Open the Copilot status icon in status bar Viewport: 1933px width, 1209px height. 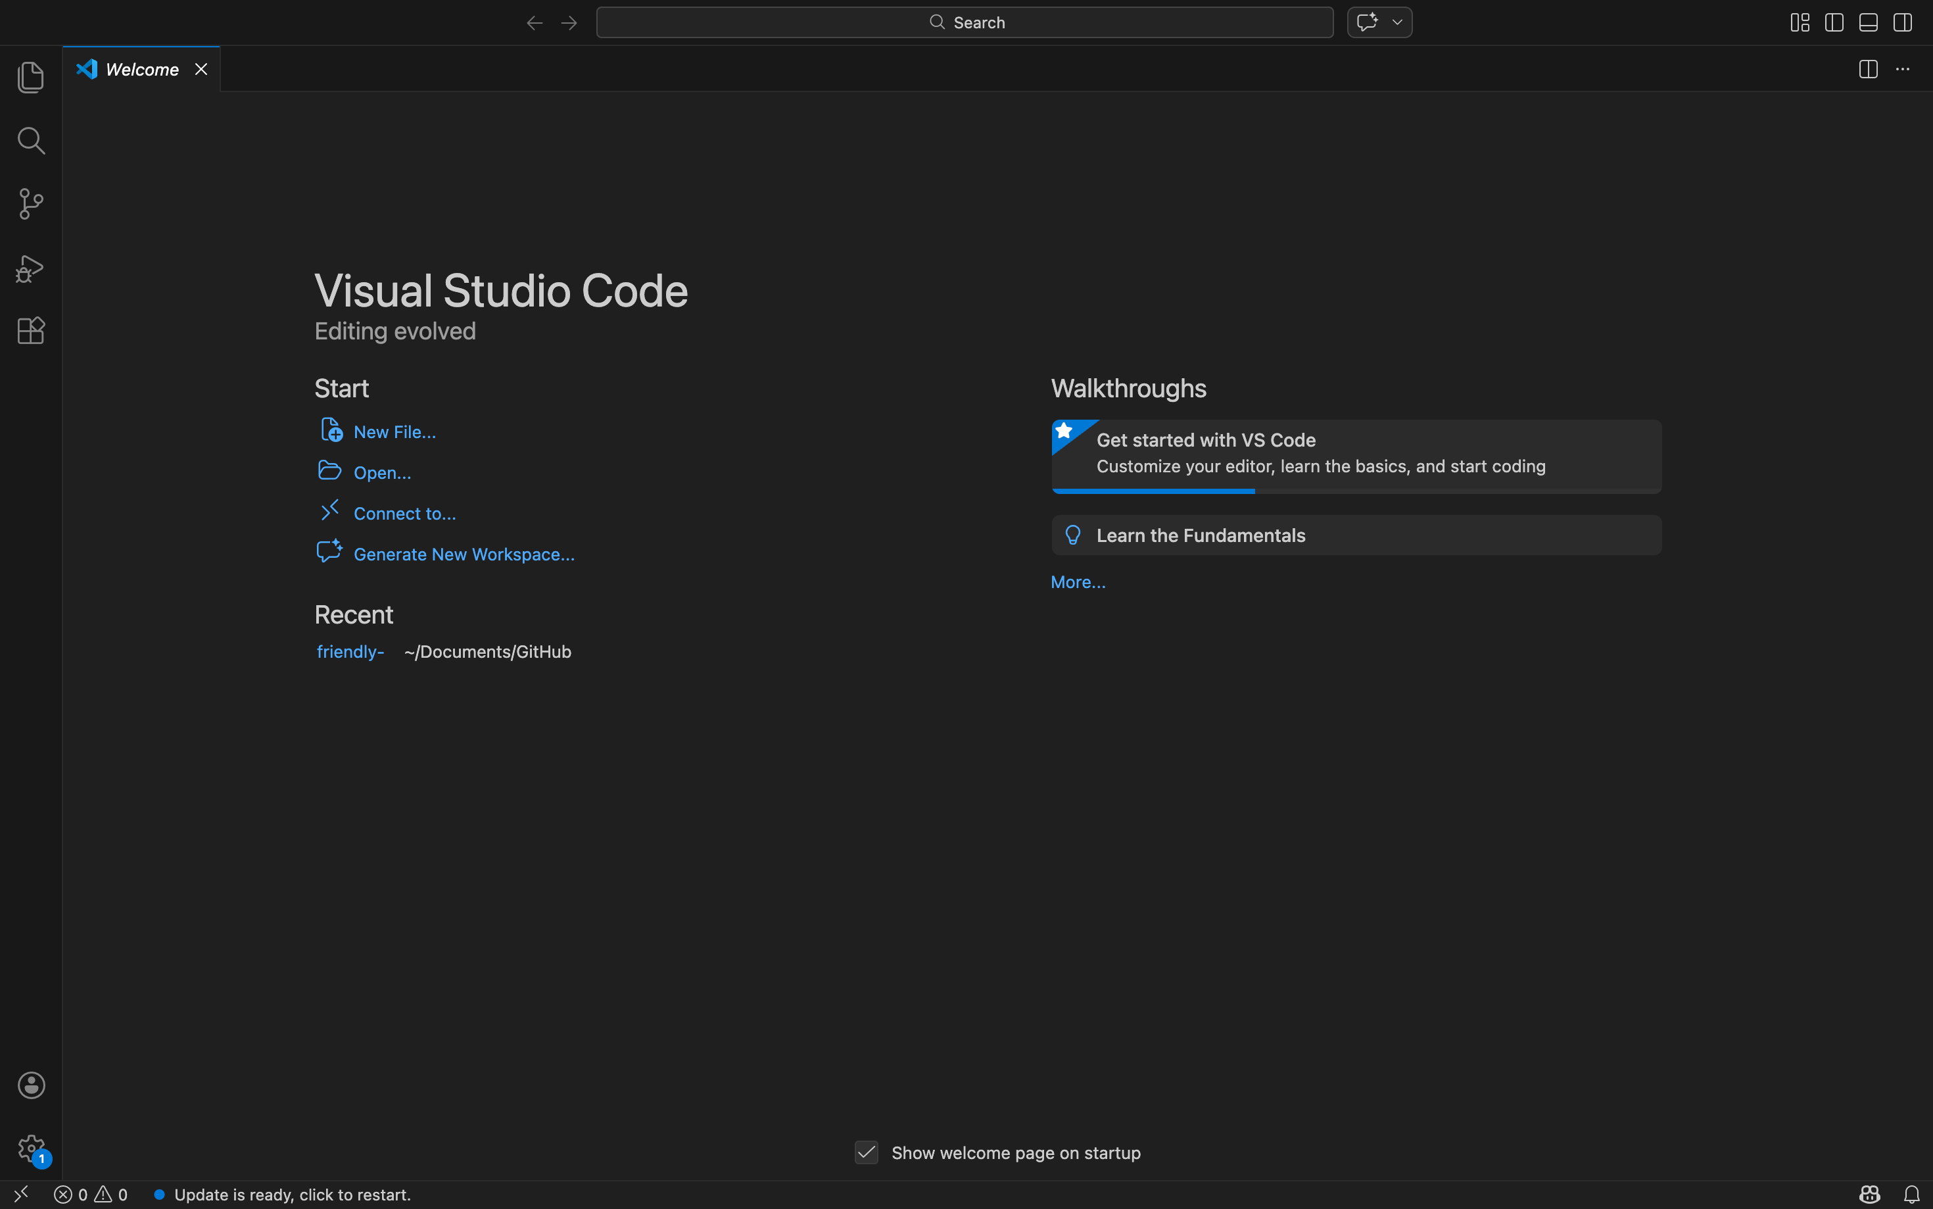point(1869,1194)
